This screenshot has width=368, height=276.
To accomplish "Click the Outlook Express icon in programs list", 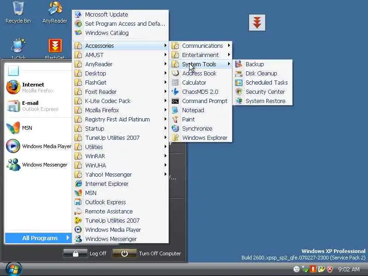I will [x=78, y=202].
